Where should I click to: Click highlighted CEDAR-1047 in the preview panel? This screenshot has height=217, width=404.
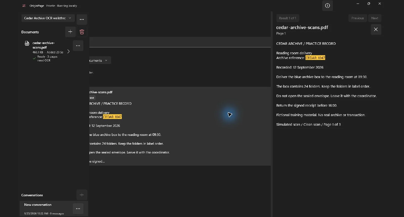coord(315,58)
